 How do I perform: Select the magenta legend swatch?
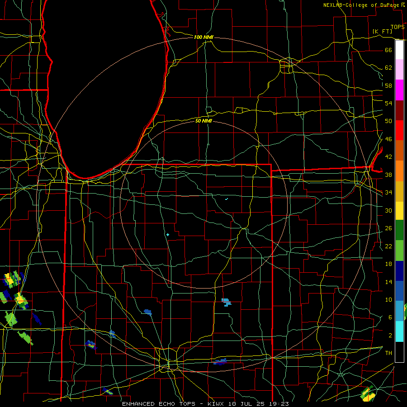(x=399, y=90)
